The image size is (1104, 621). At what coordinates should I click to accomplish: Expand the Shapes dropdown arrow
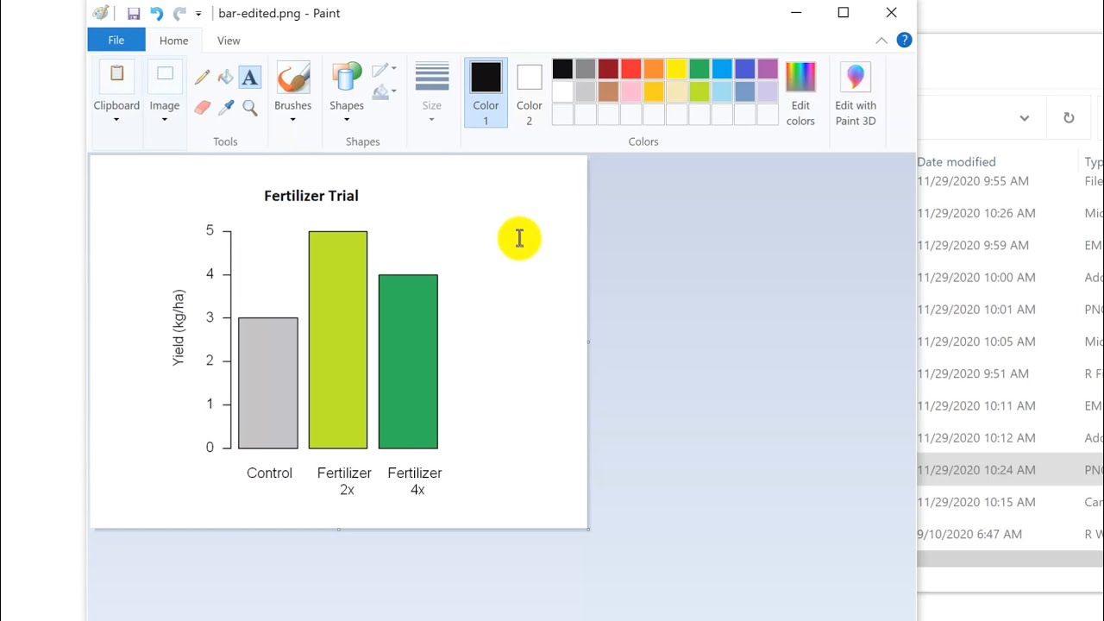[x=347, y=120]
